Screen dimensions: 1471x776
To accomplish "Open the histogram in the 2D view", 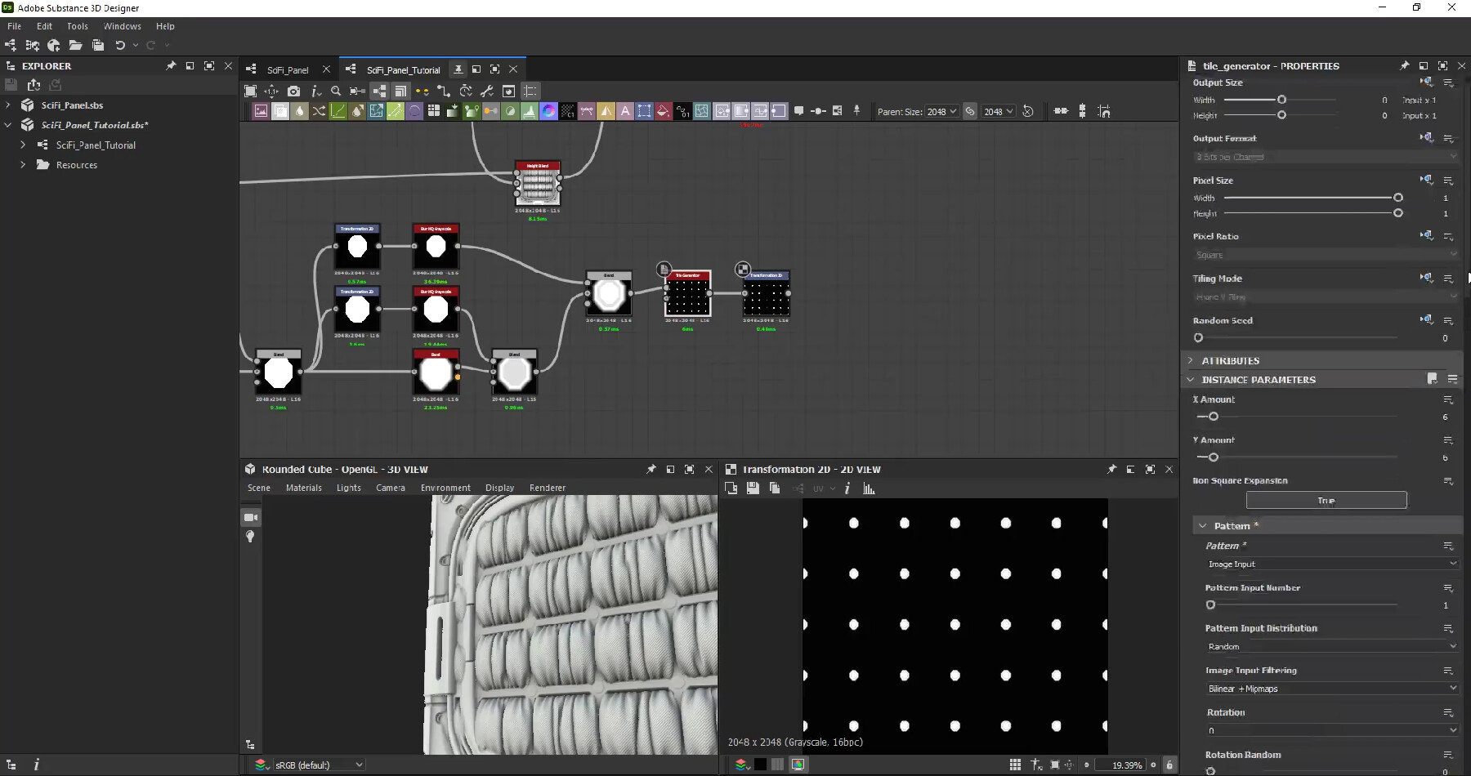I will [869, 488].
